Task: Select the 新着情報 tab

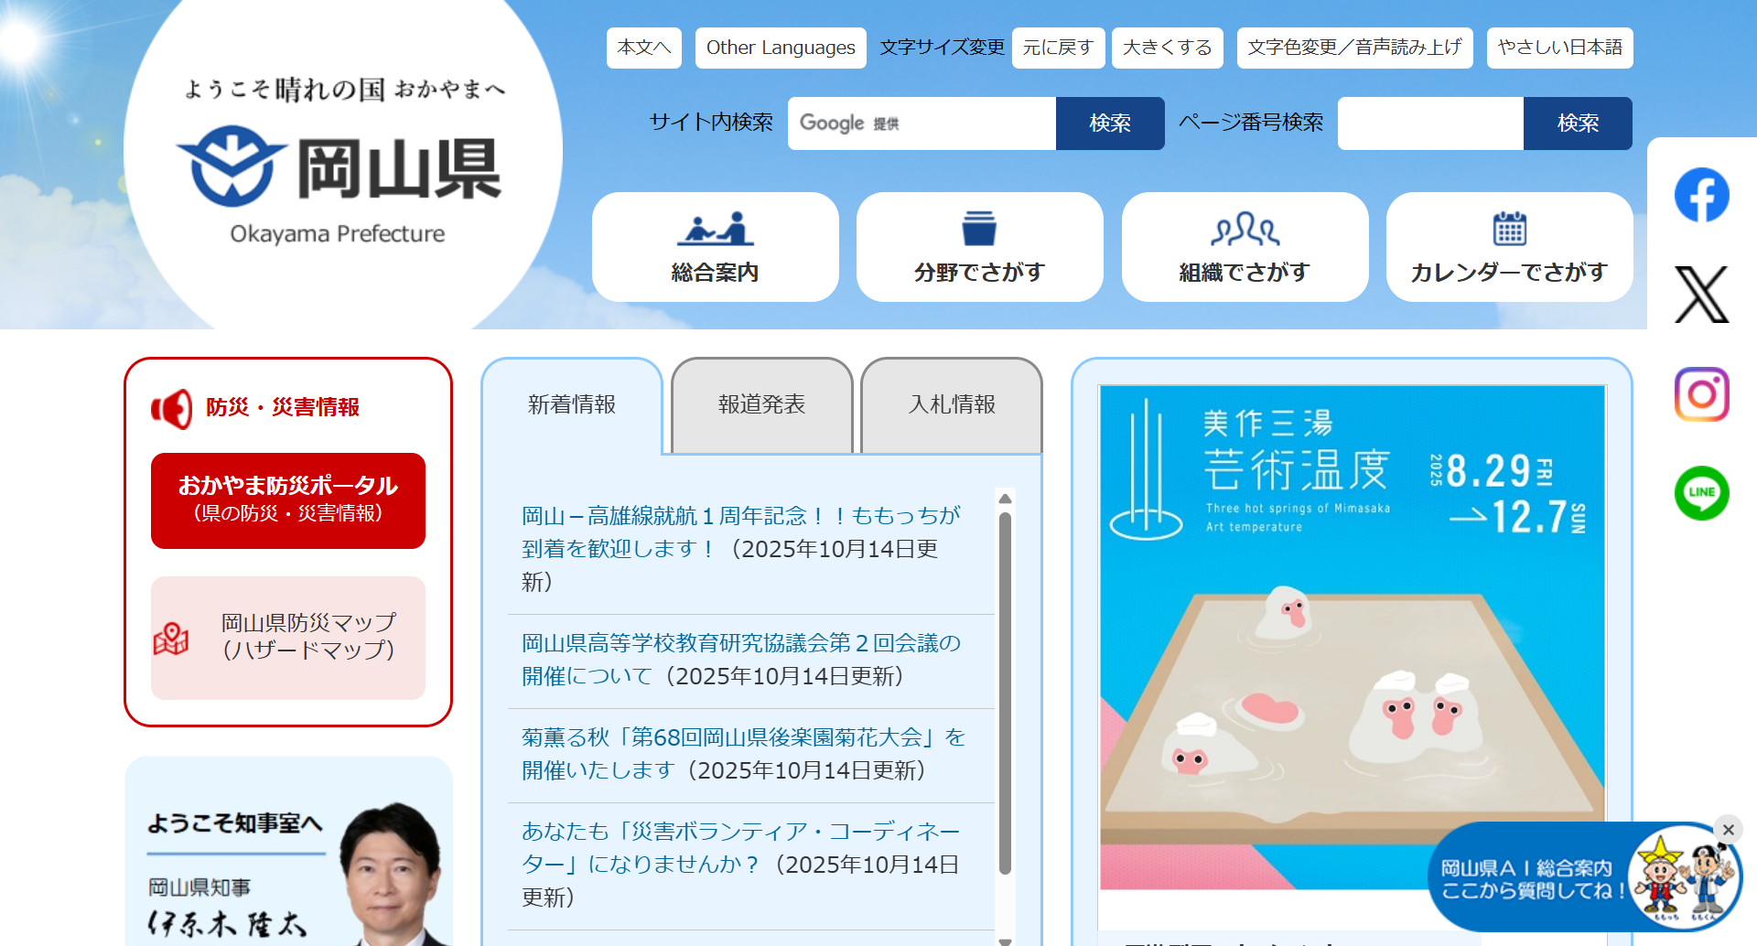Action: click(x=572, y=404)
